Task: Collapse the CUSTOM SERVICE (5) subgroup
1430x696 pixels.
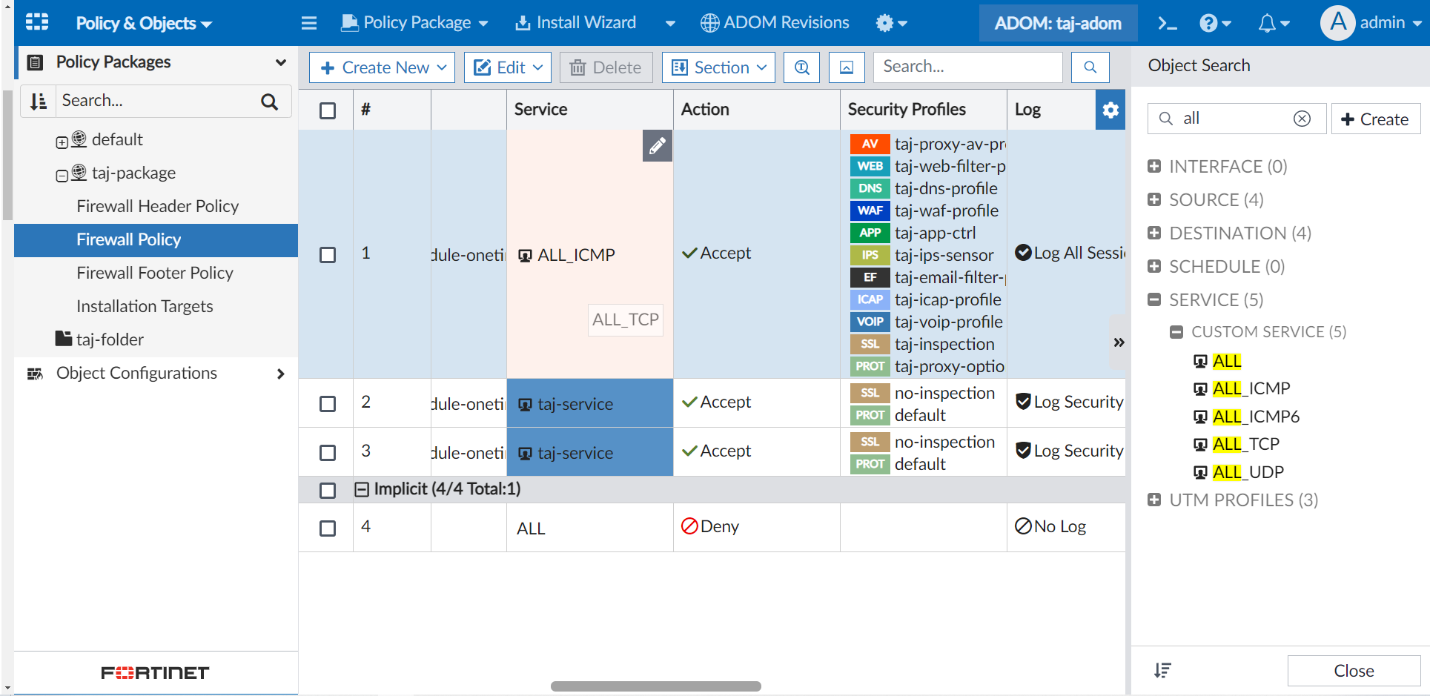Action: tap(1176, 332)
